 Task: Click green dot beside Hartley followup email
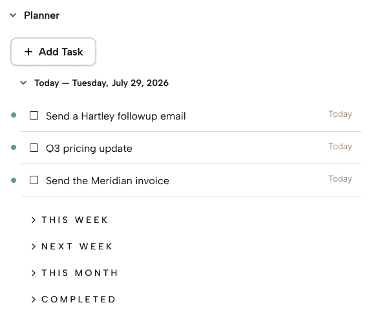[14, 115]
